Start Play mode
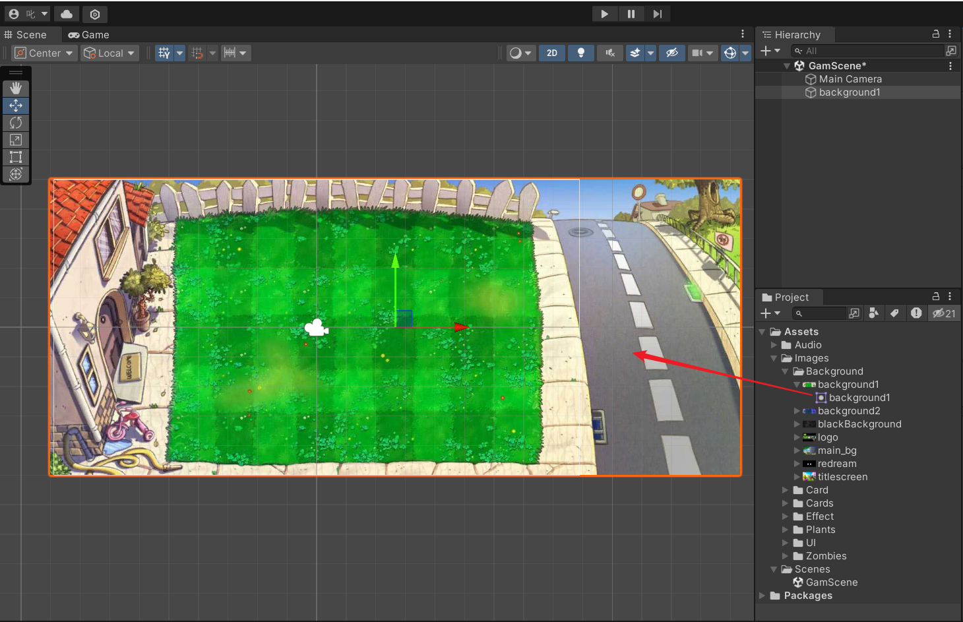The width and height of the screenshot is (963, 622). 604,14
